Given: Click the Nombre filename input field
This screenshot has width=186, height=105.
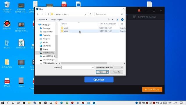Looking at the screenshot, I should pos(77,67).
